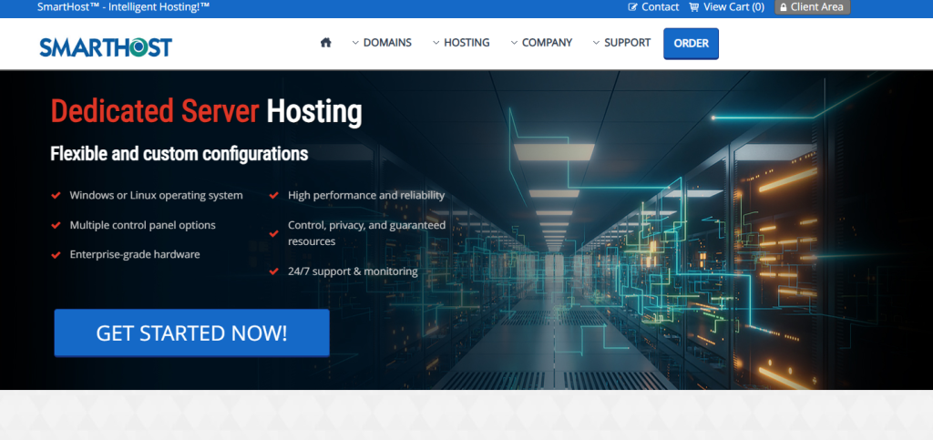Open the Company dropdown menu

tap(541, 43)
